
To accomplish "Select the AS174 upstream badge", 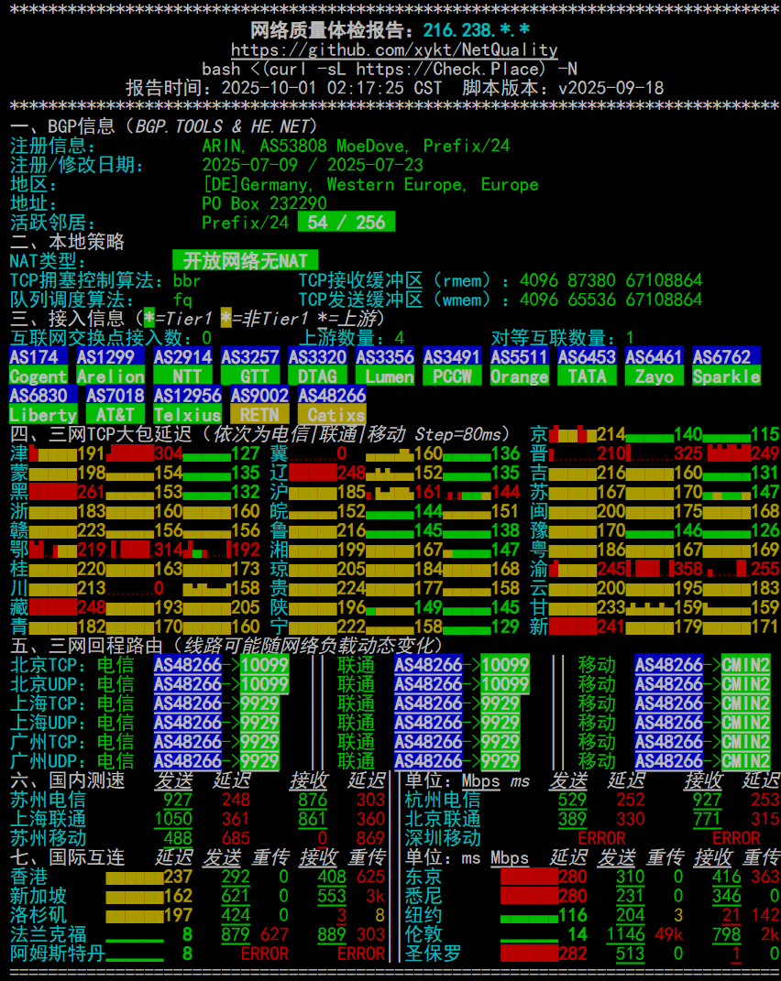I will [38, 357].
